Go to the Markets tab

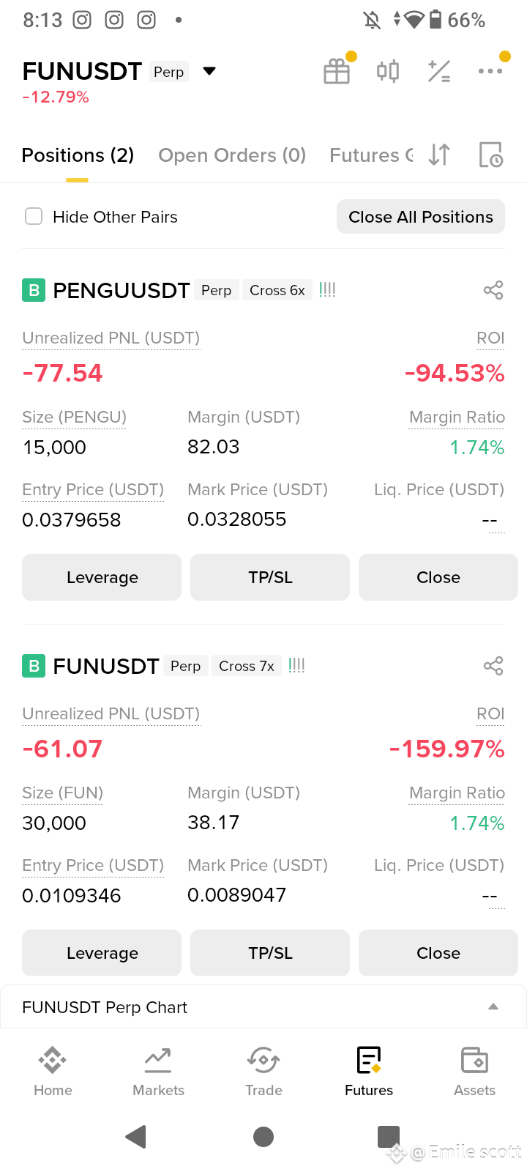(158, 1071)
